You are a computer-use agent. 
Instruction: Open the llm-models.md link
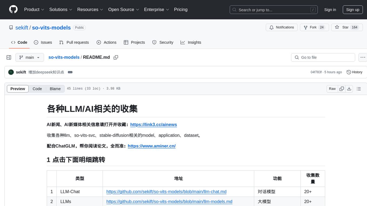coord(169,201)
